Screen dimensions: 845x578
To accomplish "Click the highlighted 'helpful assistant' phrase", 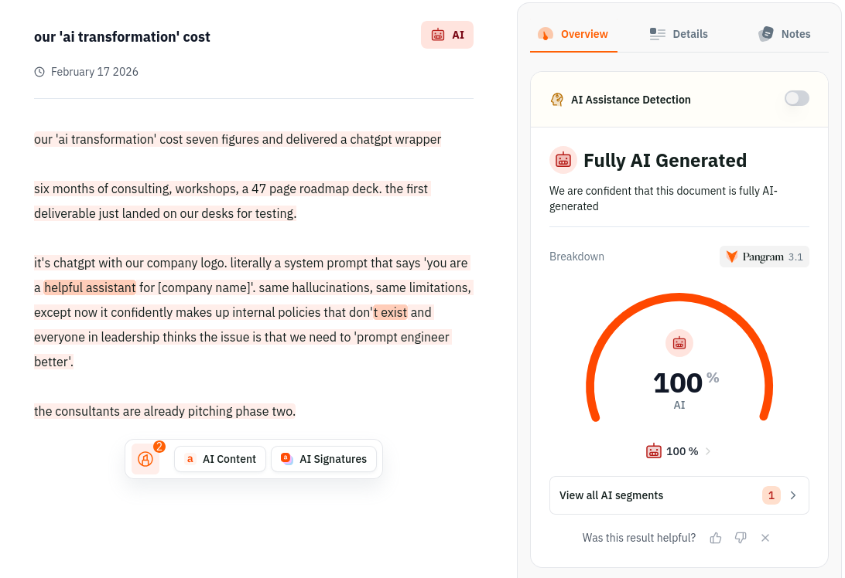I will [x=90, y=287].
